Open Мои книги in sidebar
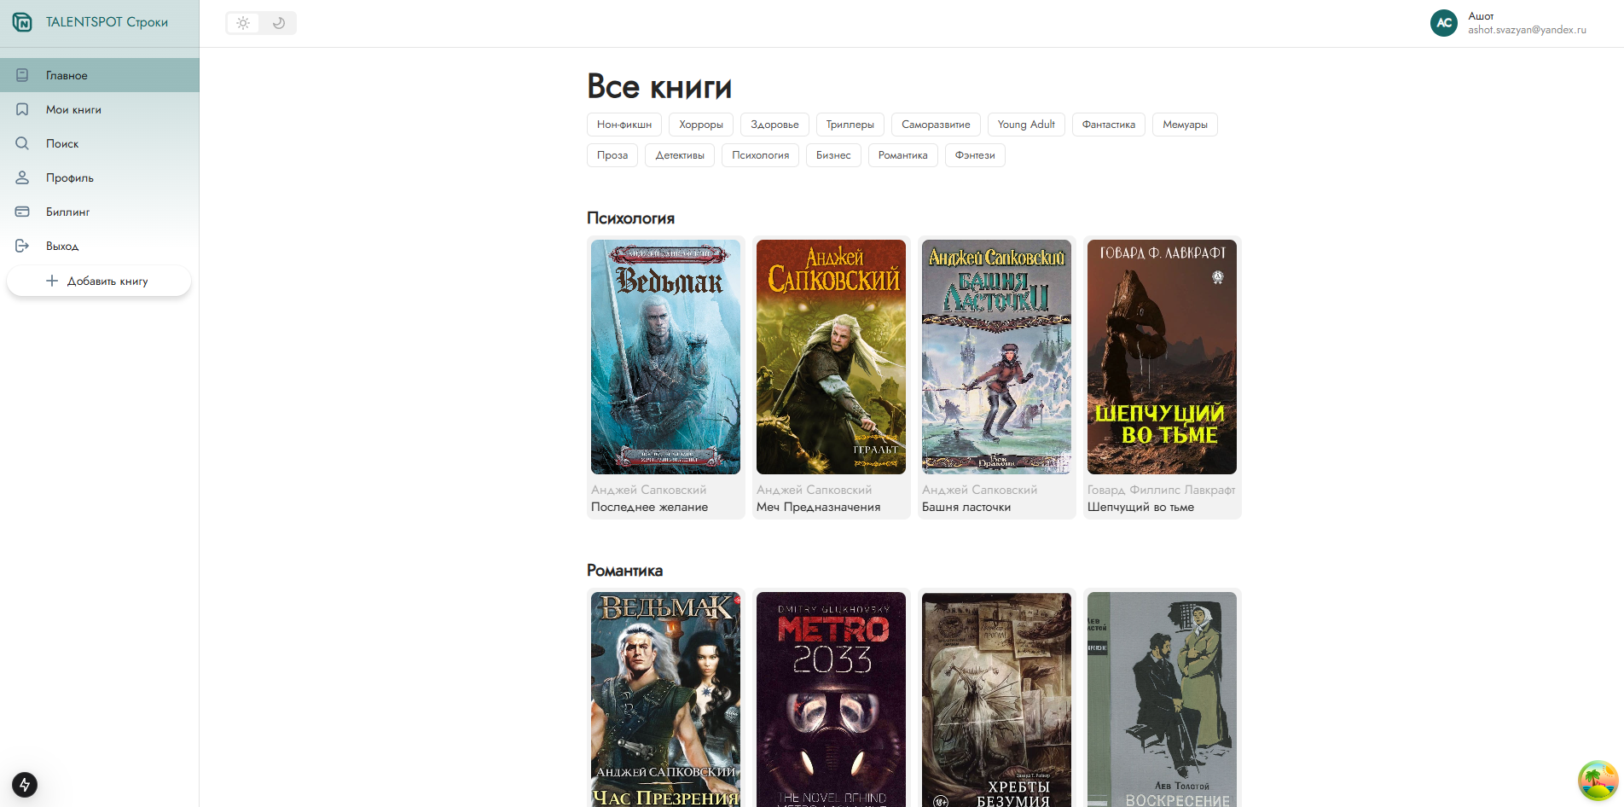Screen dimensions: 1624x807 click(x=100, y=109)
